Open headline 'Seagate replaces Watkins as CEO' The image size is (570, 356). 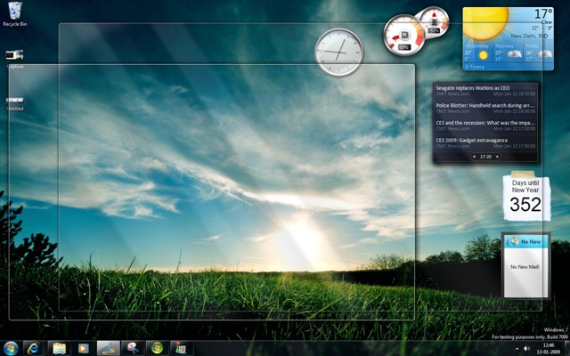pos(473,88)
